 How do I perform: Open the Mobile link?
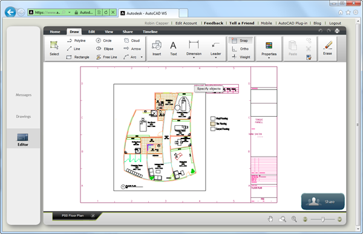[x=266, y=23]
